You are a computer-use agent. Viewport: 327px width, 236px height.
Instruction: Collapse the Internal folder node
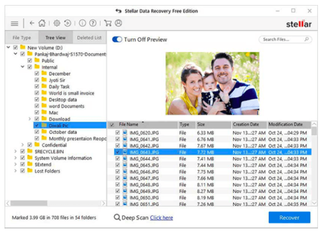click(x=22, y=67)
